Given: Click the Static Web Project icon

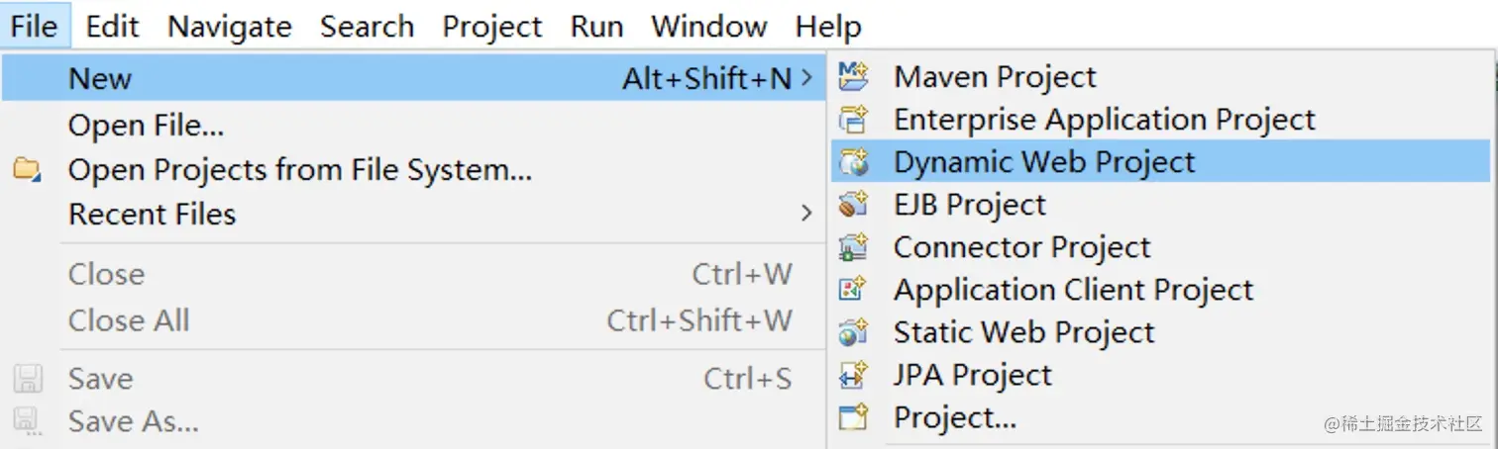Looking at the screenshot, I should [x=853, y=332].
